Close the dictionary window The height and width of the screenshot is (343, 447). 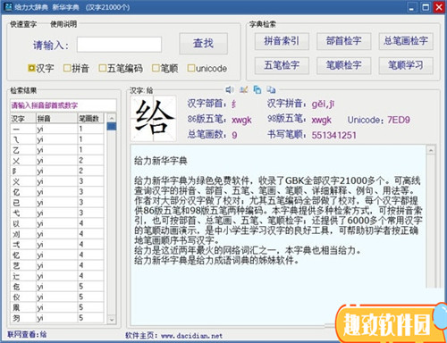coord(439,7)
